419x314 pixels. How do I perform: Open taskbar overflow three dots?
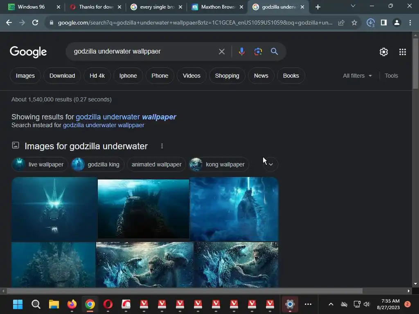click(x=308, y=304)
